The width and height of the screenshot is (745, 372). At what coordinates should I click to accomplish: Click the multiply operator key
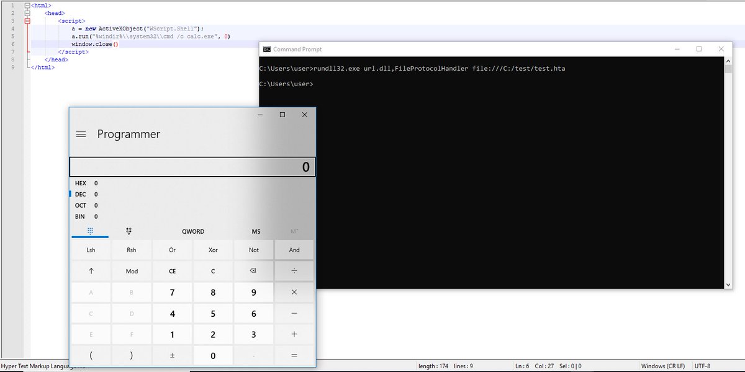point(294,293)
